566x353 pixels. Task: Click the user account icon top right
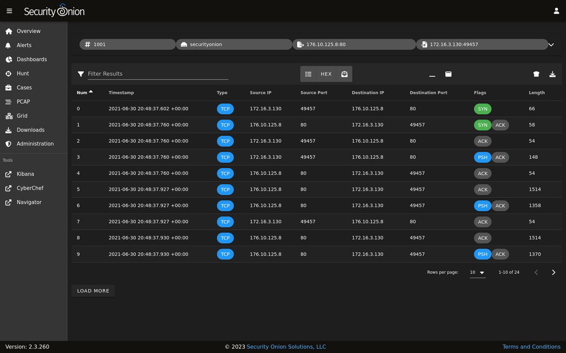[x=555, y=11]
